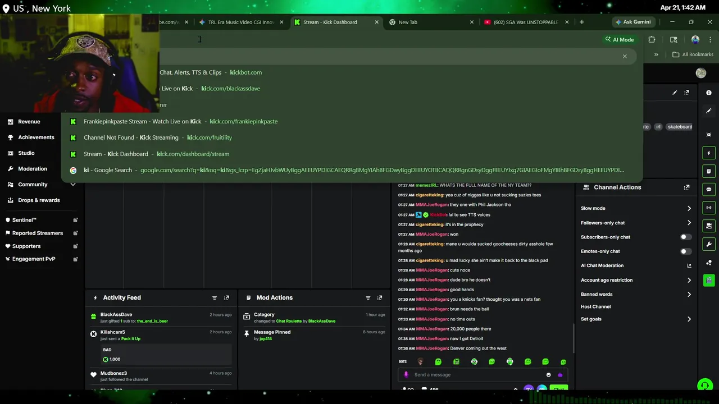
Task: Click the purple microphone icon in chat
Action: point(406,375)
